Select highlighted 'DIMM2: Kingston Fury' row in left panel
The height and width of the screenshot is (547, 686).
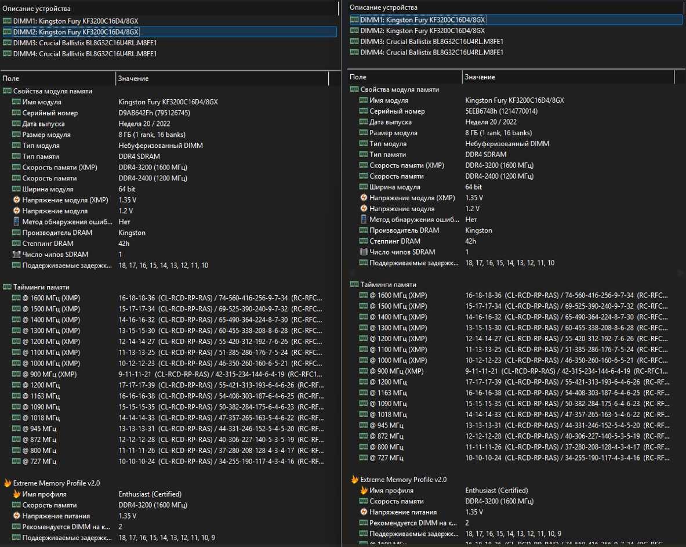click(x=169, y=31)
